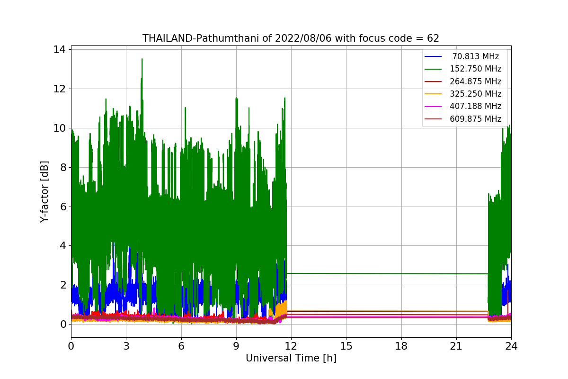Click the y-axis tick label '10'
This screenshot has height=379, width=568.
61,128
